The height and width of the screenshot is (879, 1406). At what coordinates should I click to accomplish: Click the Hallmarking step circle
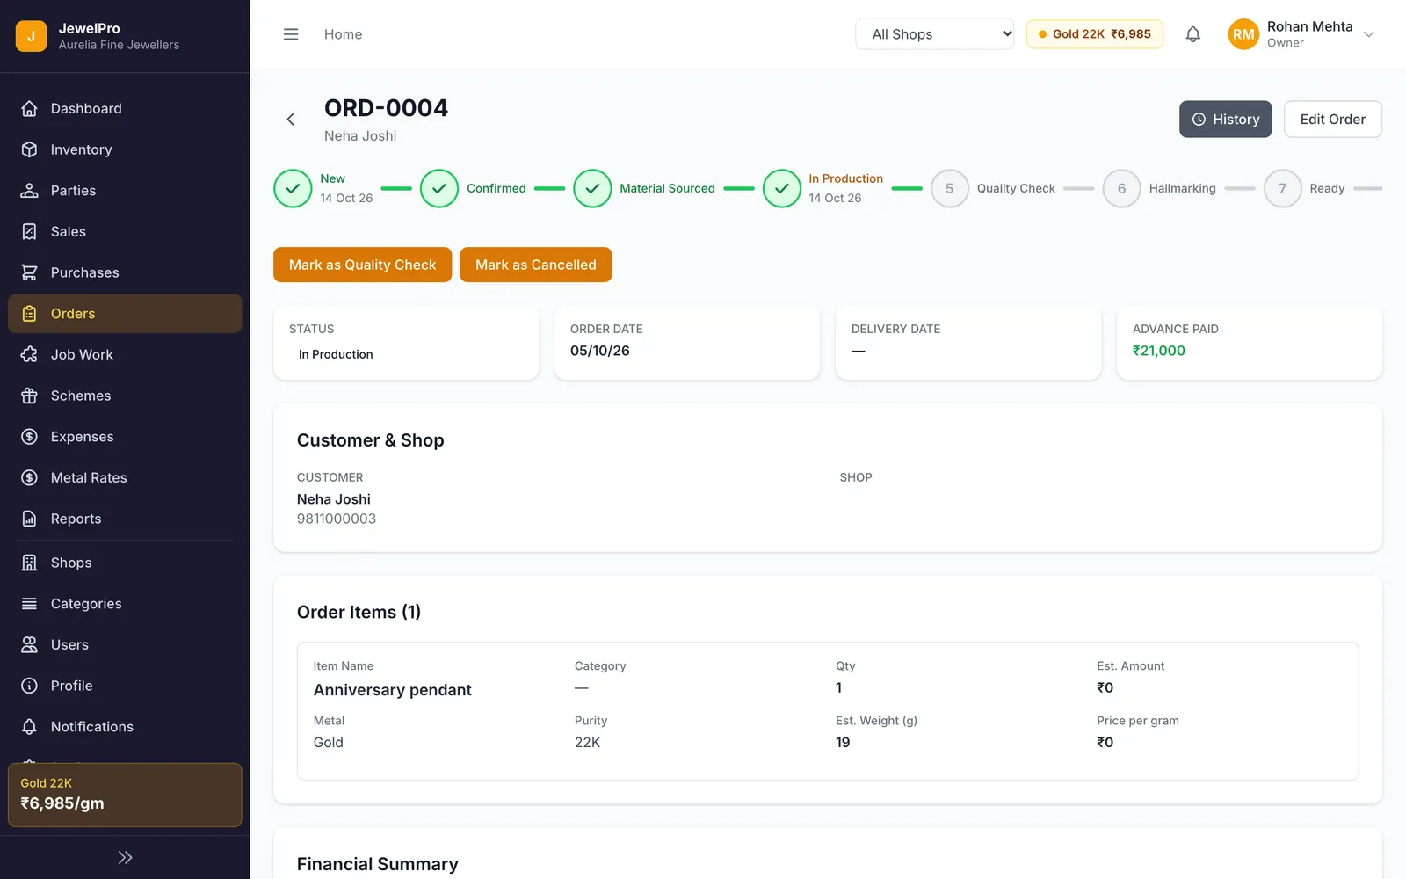1121,188
